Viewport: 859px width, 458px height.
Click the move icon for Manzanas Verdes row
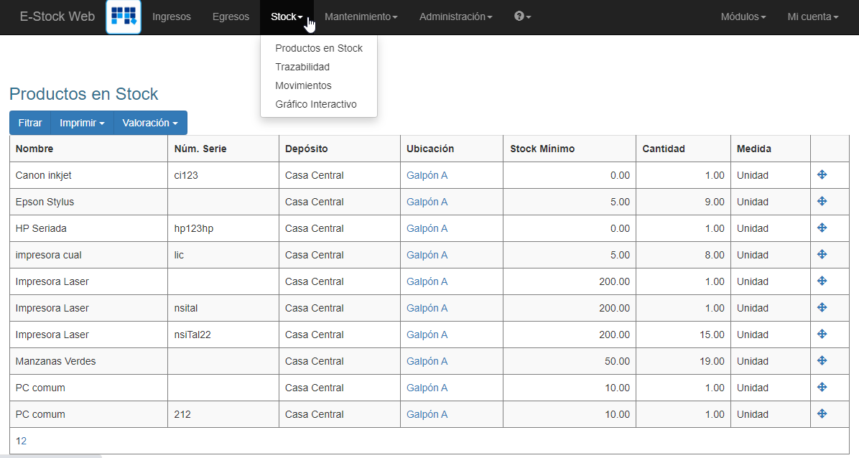(821, 361)
